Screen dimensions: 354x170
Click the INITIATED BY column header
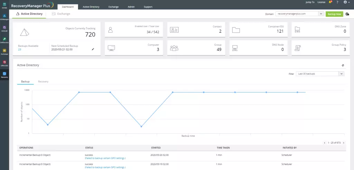pos(289,147)
